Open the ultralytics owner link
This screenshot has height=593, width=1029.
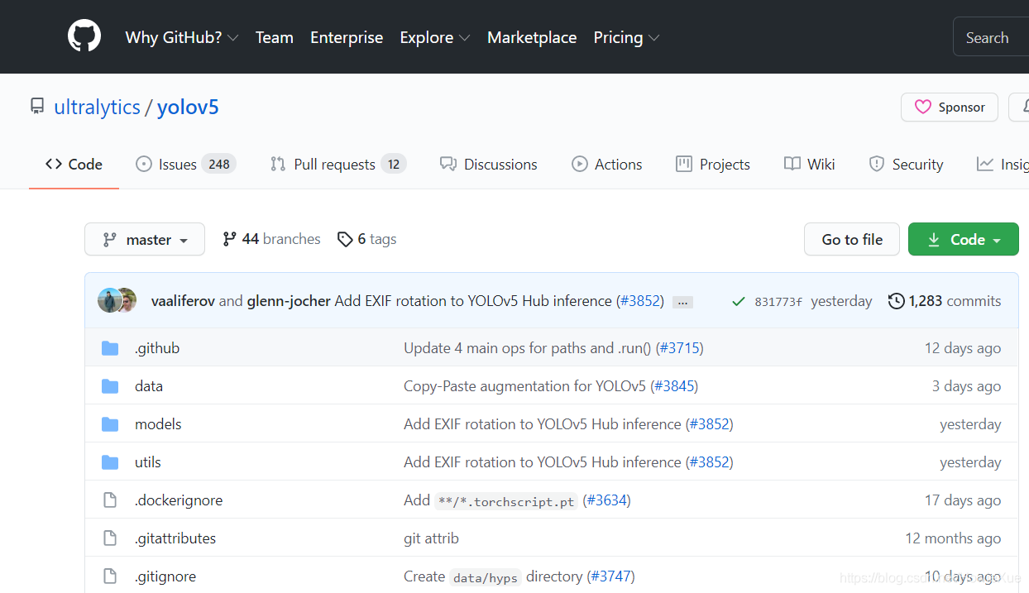coord(97,107)
